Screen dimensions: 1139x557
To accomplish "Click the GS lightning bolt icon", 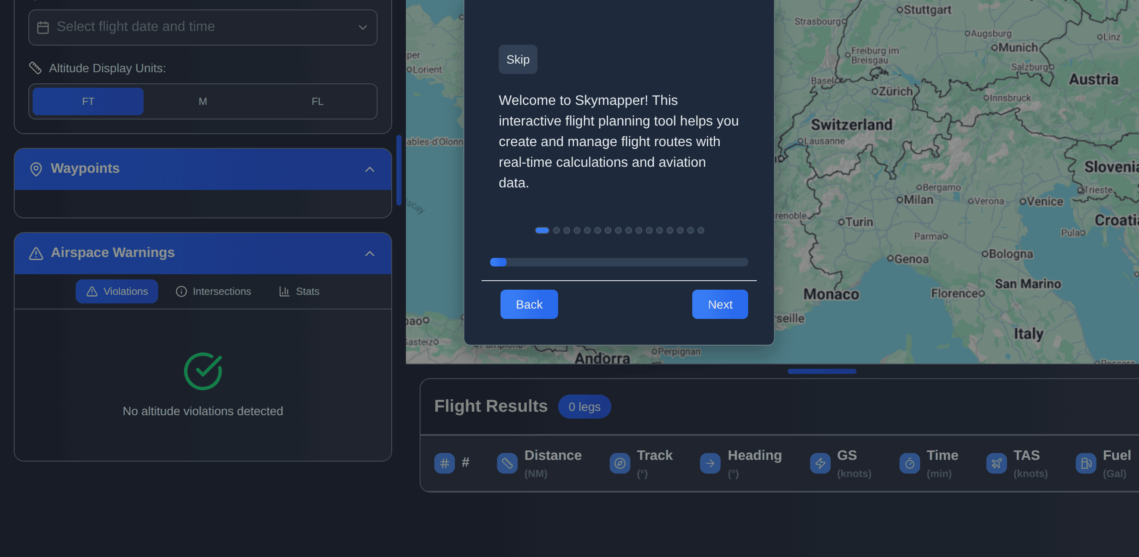I will pyautogui.click(x=820, y=463).
